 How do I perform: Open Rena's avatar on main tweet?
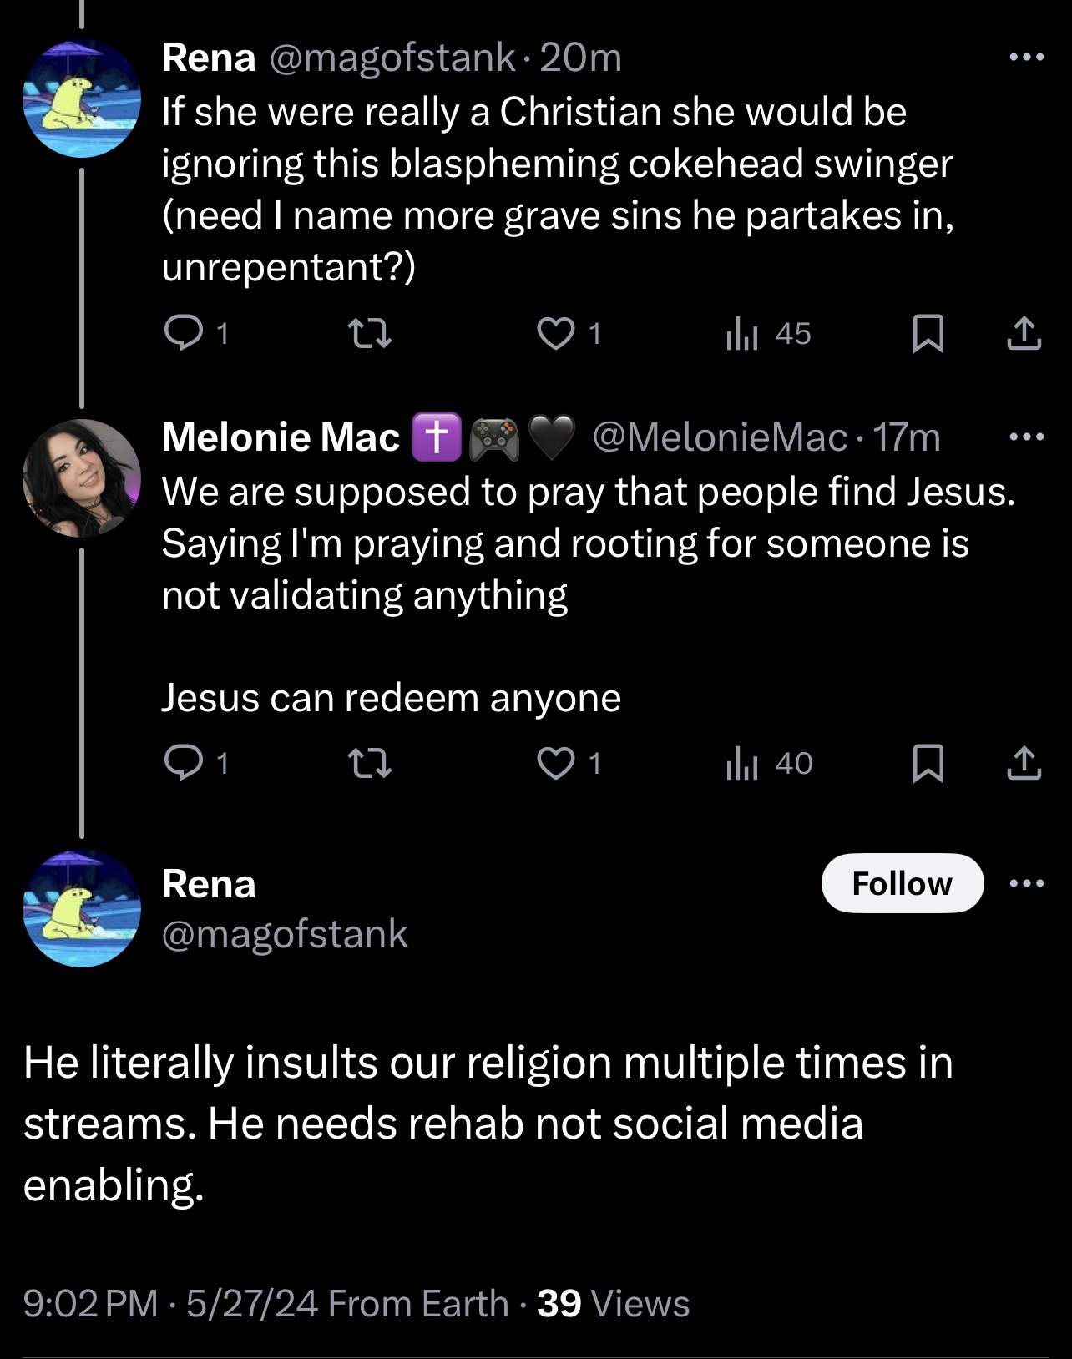[82, 908]
